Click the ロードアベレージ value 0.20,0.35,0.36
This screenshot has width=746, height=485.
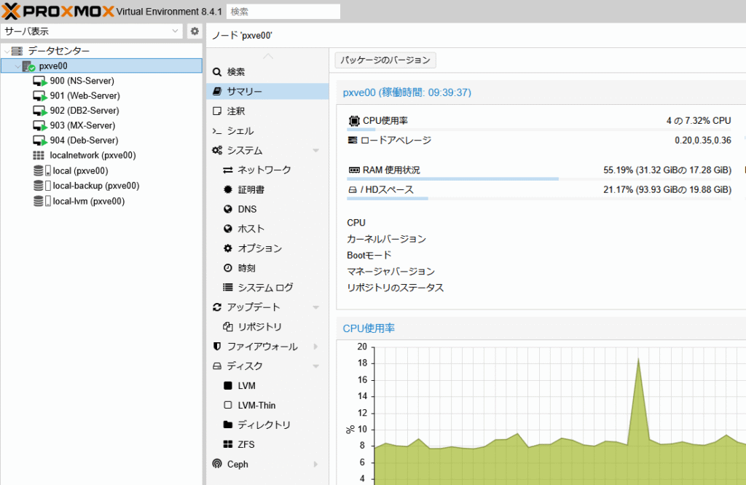pyautogui.click(x=703, y=141)
